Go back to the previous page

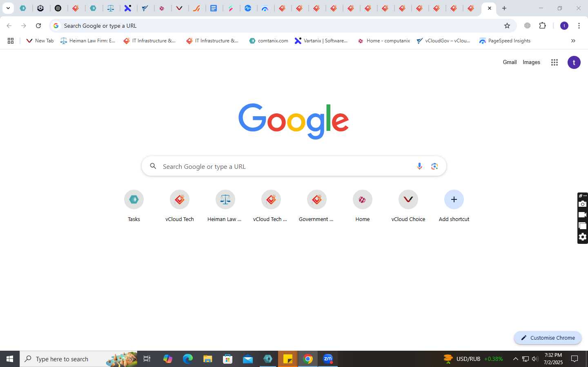(9, 26)
